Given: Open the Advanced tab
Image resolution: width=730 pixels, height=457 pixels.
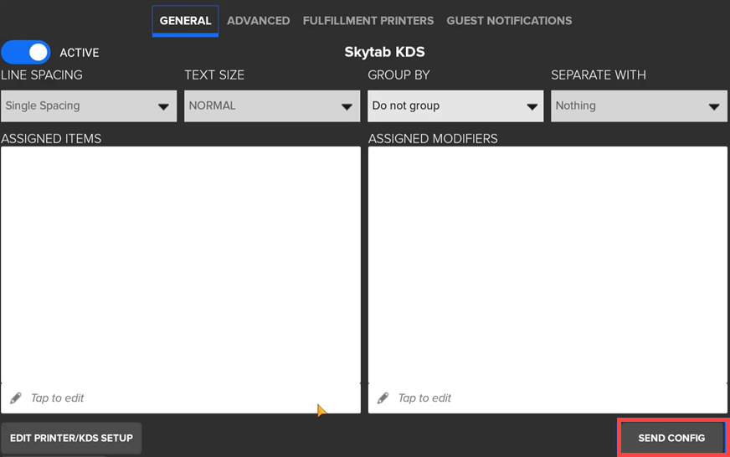Looking at the screenshot, I should click(x=258, y=20).
